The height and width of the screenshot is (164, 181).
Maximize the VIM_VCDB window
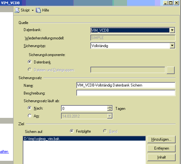(170, 3)
